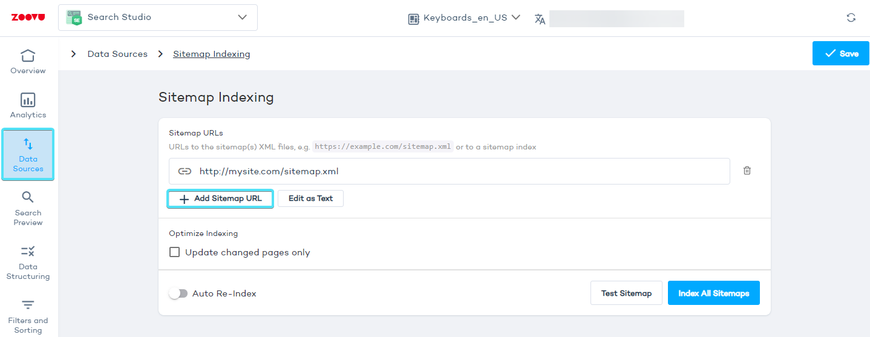Open Data Structuring icon
Image resolution: width=870 pixels, height=337 pixels.
(x=28, y=251)
